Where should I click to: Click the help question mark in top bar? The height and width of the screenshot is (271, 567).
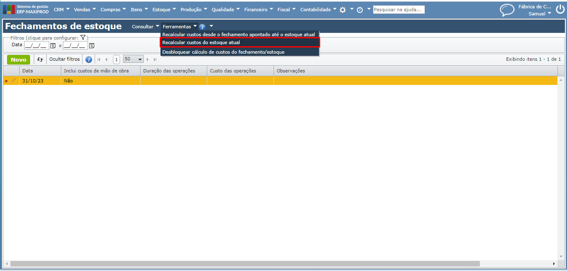pos(360,10)
